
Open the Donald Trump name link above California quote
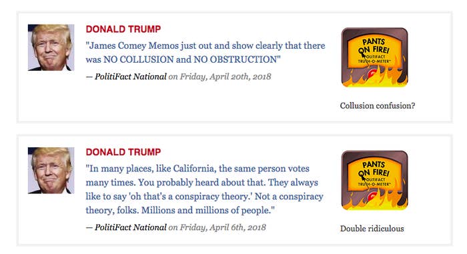pos(123,152)
